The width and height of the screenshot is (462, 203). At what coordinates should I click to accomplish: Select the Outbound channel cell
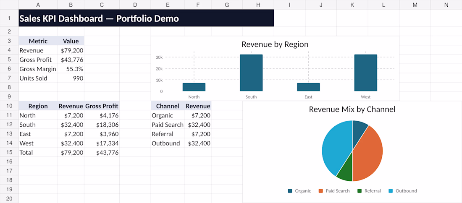pyautogui.click(x=168, y=143)
